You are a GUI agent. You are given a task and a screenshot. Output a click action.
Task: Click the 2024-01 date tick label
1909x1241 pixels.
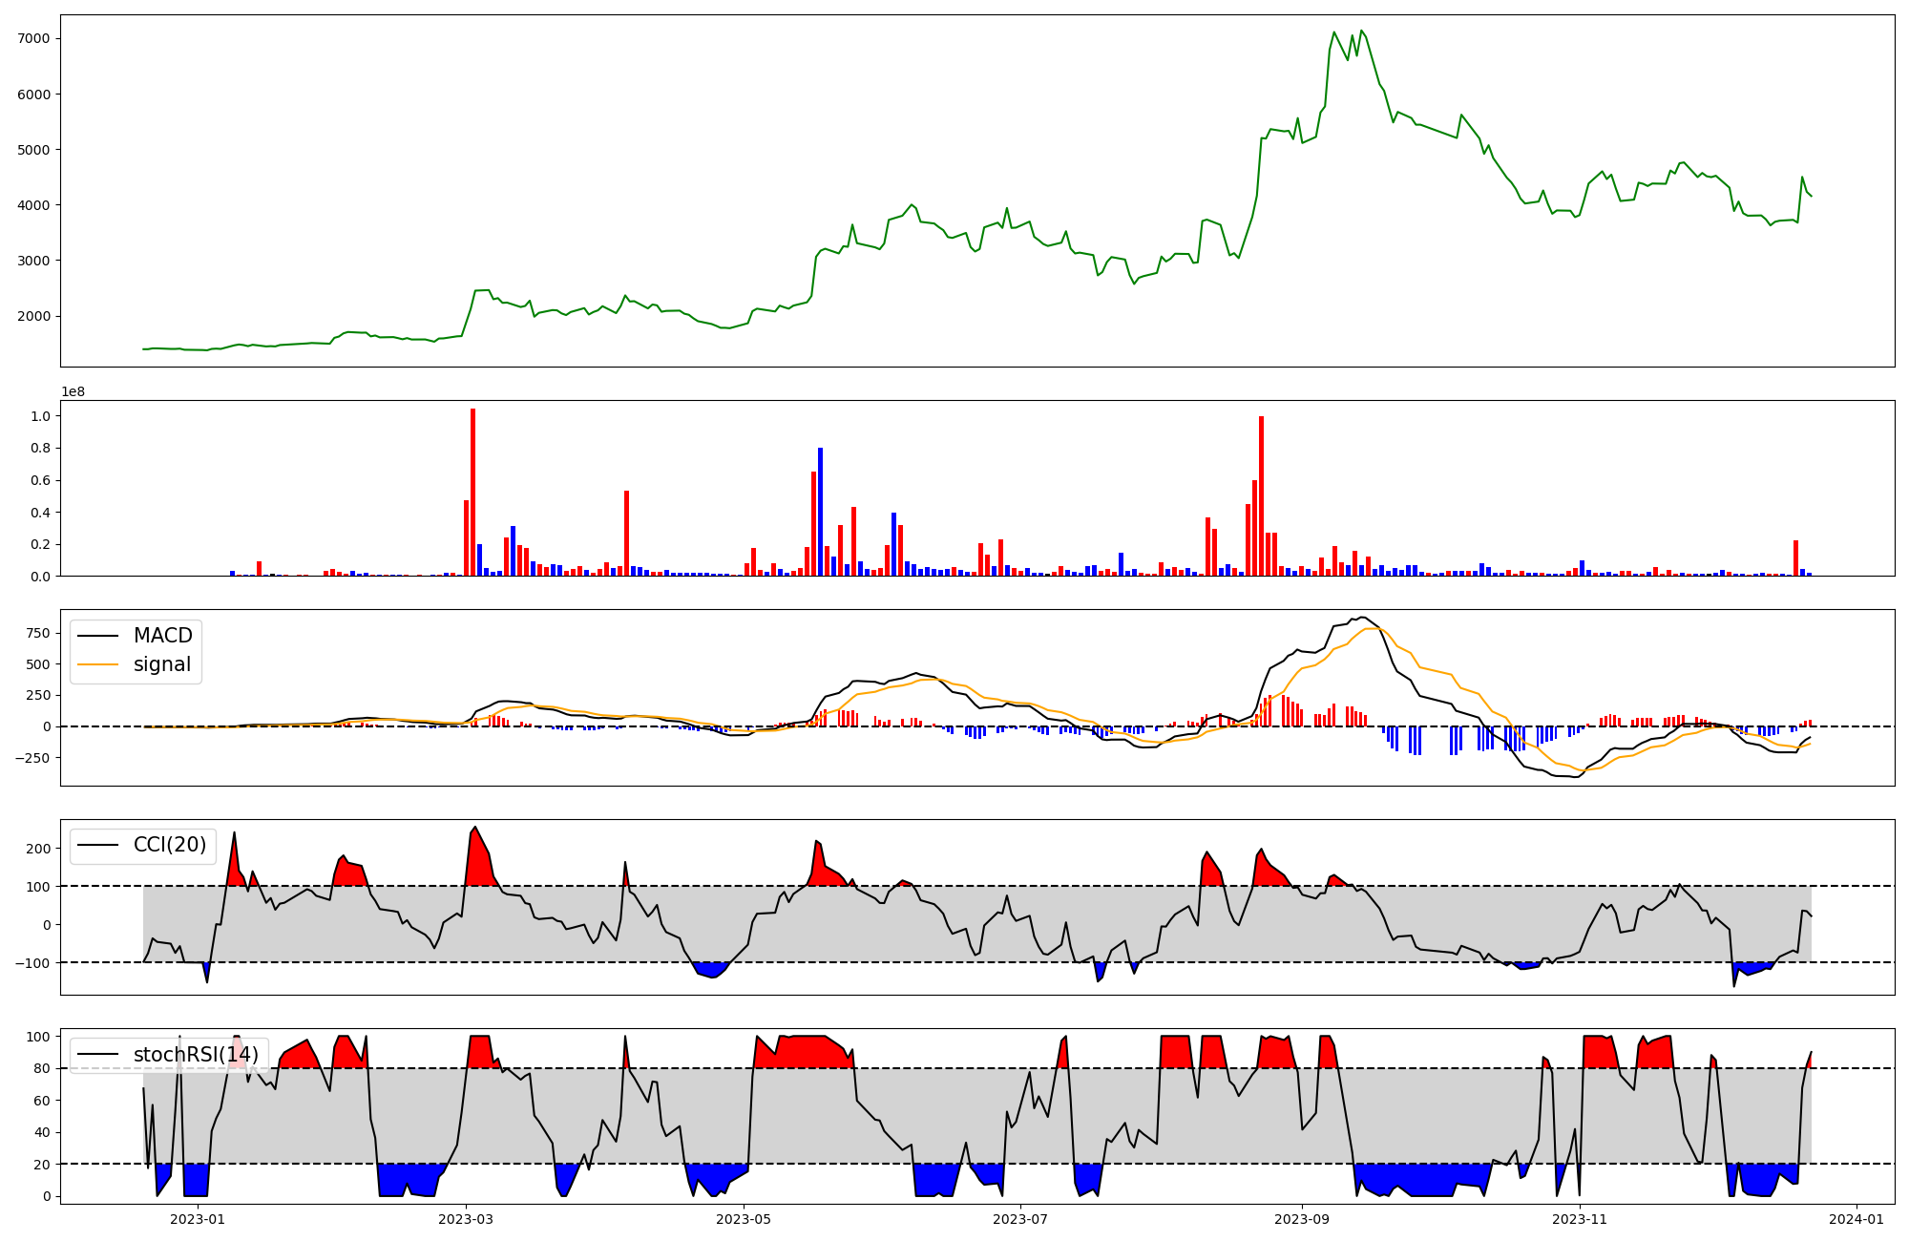click(x=1856, y=1219)
